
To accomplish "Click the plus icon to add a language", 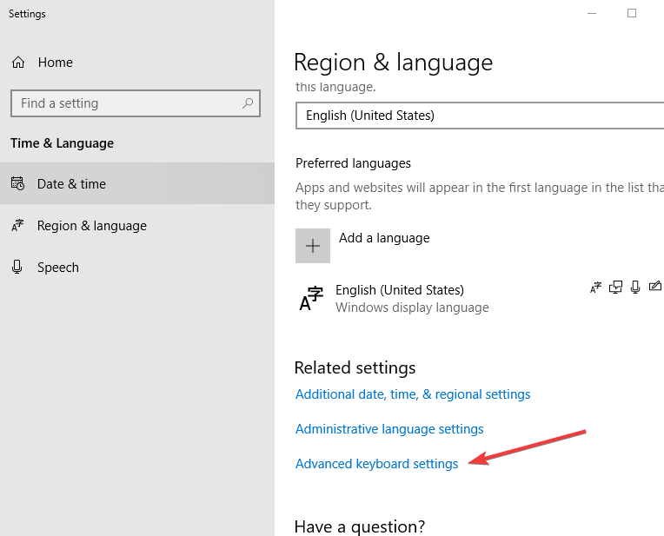I will pyautogui.click(x=313, y=246).
